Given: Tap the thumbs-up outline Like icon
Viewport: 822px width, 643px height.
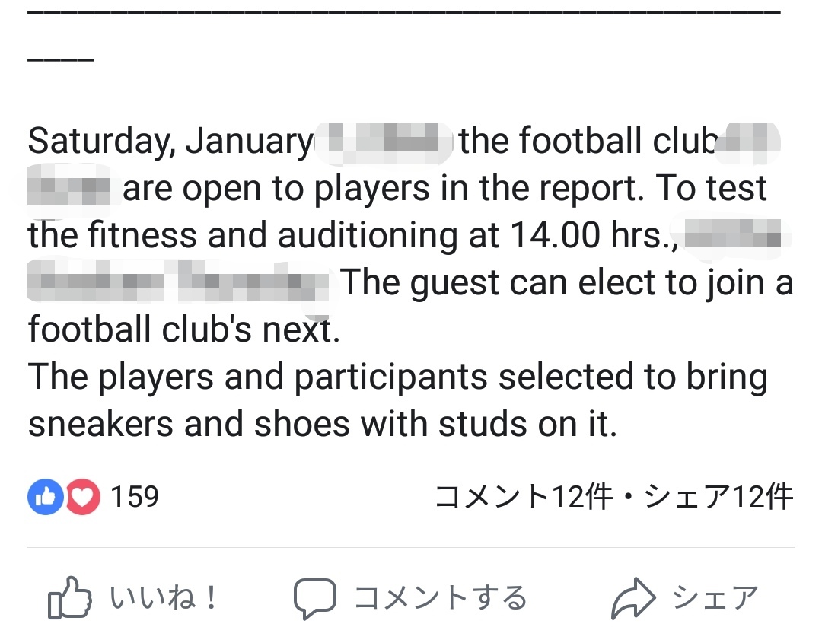Looking at the screenshot, I should [x=69, y=597].
